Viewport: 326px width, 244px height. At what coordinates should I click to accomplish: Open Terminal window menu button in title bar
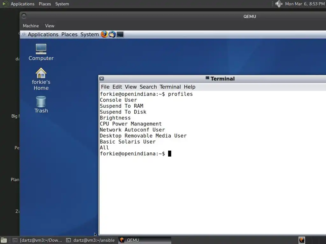[102, 79]
